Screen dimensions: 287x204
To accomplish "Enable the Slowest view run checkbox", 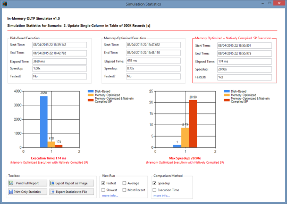I will coord(104,190).
